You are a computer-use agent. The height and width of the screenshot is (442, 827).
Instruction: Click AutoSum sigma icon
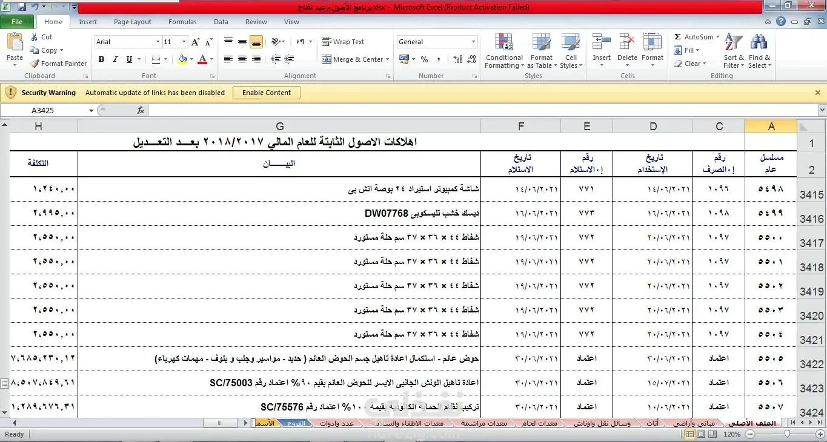click(x=677, y=37)
